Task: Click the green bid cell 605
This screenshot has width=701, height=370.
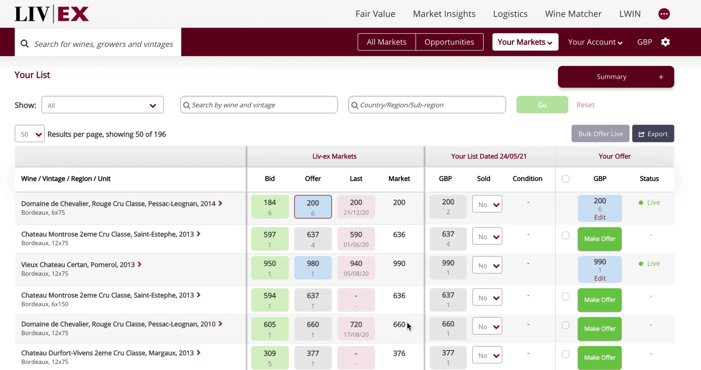Action: click(x=270, y=329)
